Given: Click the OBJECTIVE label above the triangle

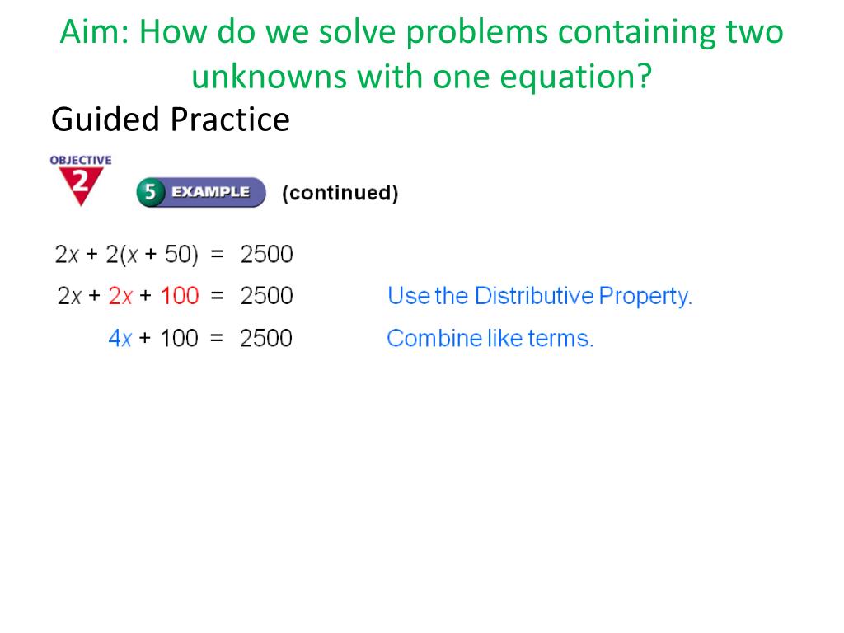Looking at the screenshot, I should (x=81, y=161).
